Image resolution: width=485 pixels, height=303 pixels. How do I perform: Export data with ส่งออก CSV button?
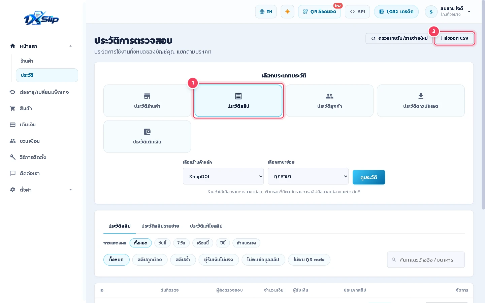pos(454,38)
